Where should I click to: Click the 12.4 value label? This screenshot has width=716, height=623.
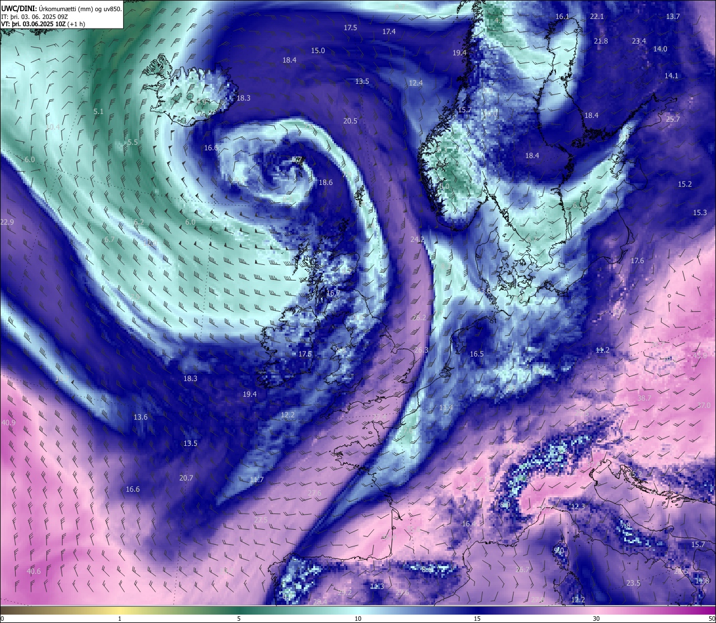pyautogui.click(x=416, y=83)
